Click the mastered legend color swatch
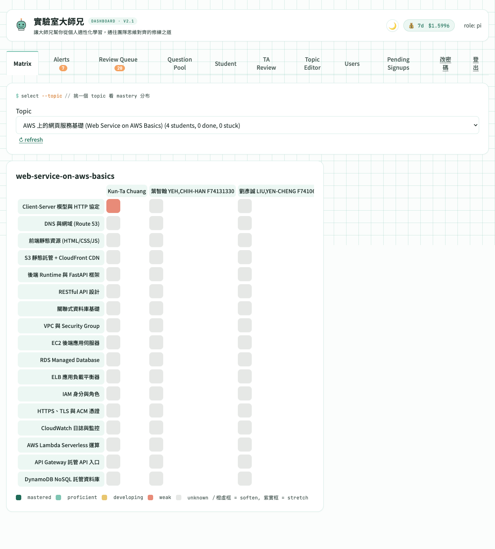The height and width of the screenshot is (549, 495). point(19,498)
